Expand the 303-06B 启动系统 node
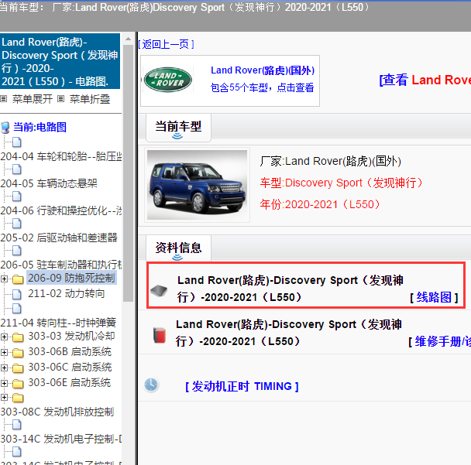The width and height of the screenshot is (471, 465). tap(4, 353)
